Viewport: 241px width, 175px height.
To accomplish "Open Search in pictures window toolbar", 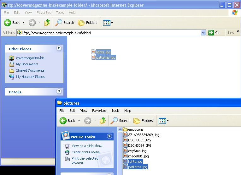I will (120, 121).
